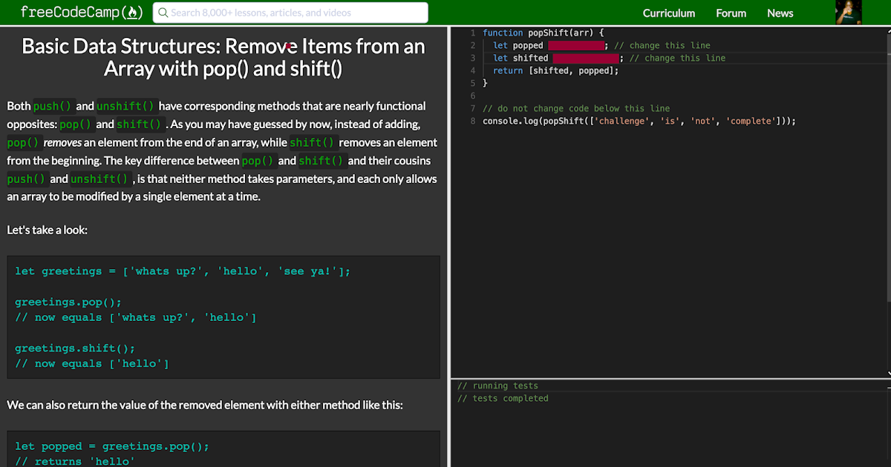Click the comment 'do not change code below this line'
The height and width of the screenshot is (467, 891).
pos(576,108)
